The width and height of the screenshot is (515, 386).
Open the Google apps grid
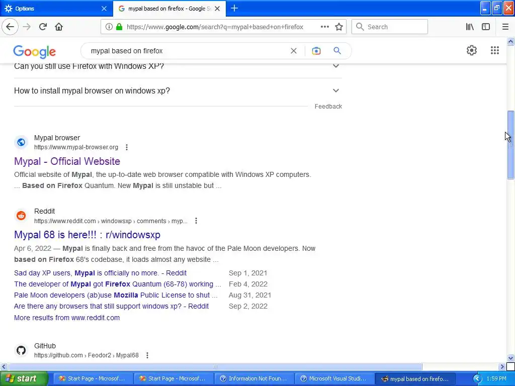495,50
